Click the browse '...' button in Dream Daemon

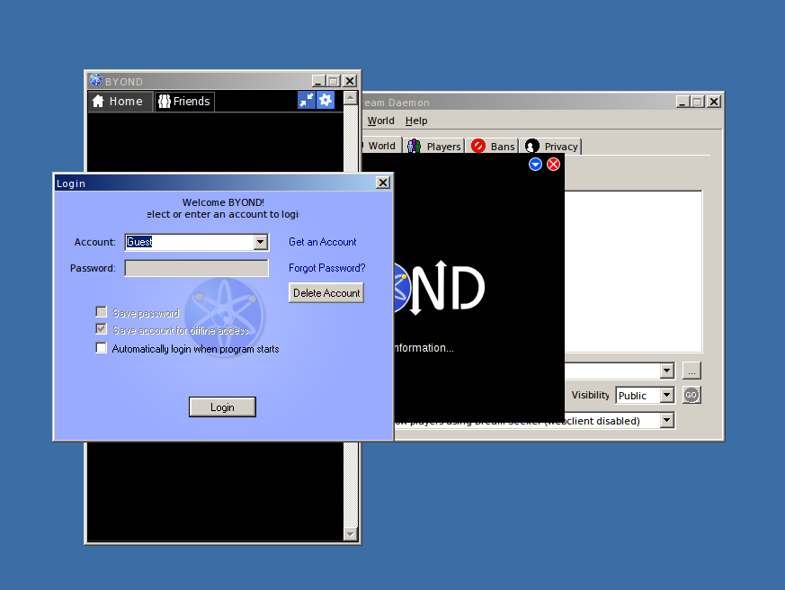click(691, 371)
